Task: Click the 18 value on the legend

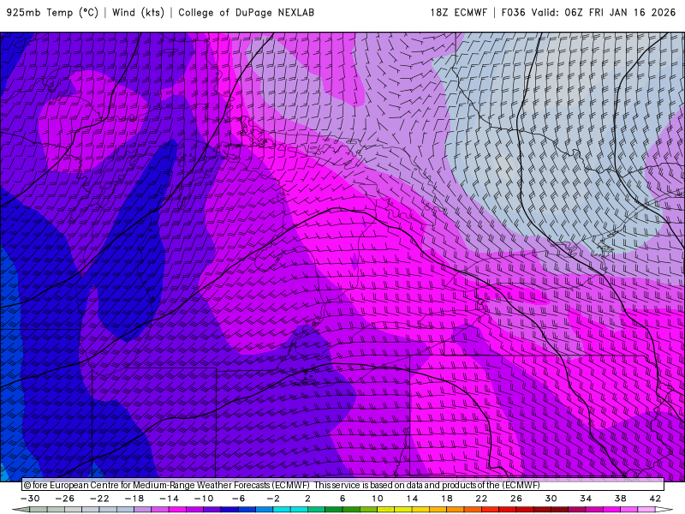Action: click(x=446, y=499)
